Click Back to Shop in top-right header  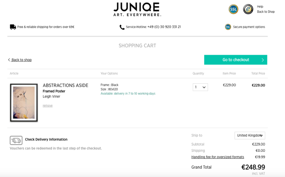(x=265, y=12)
